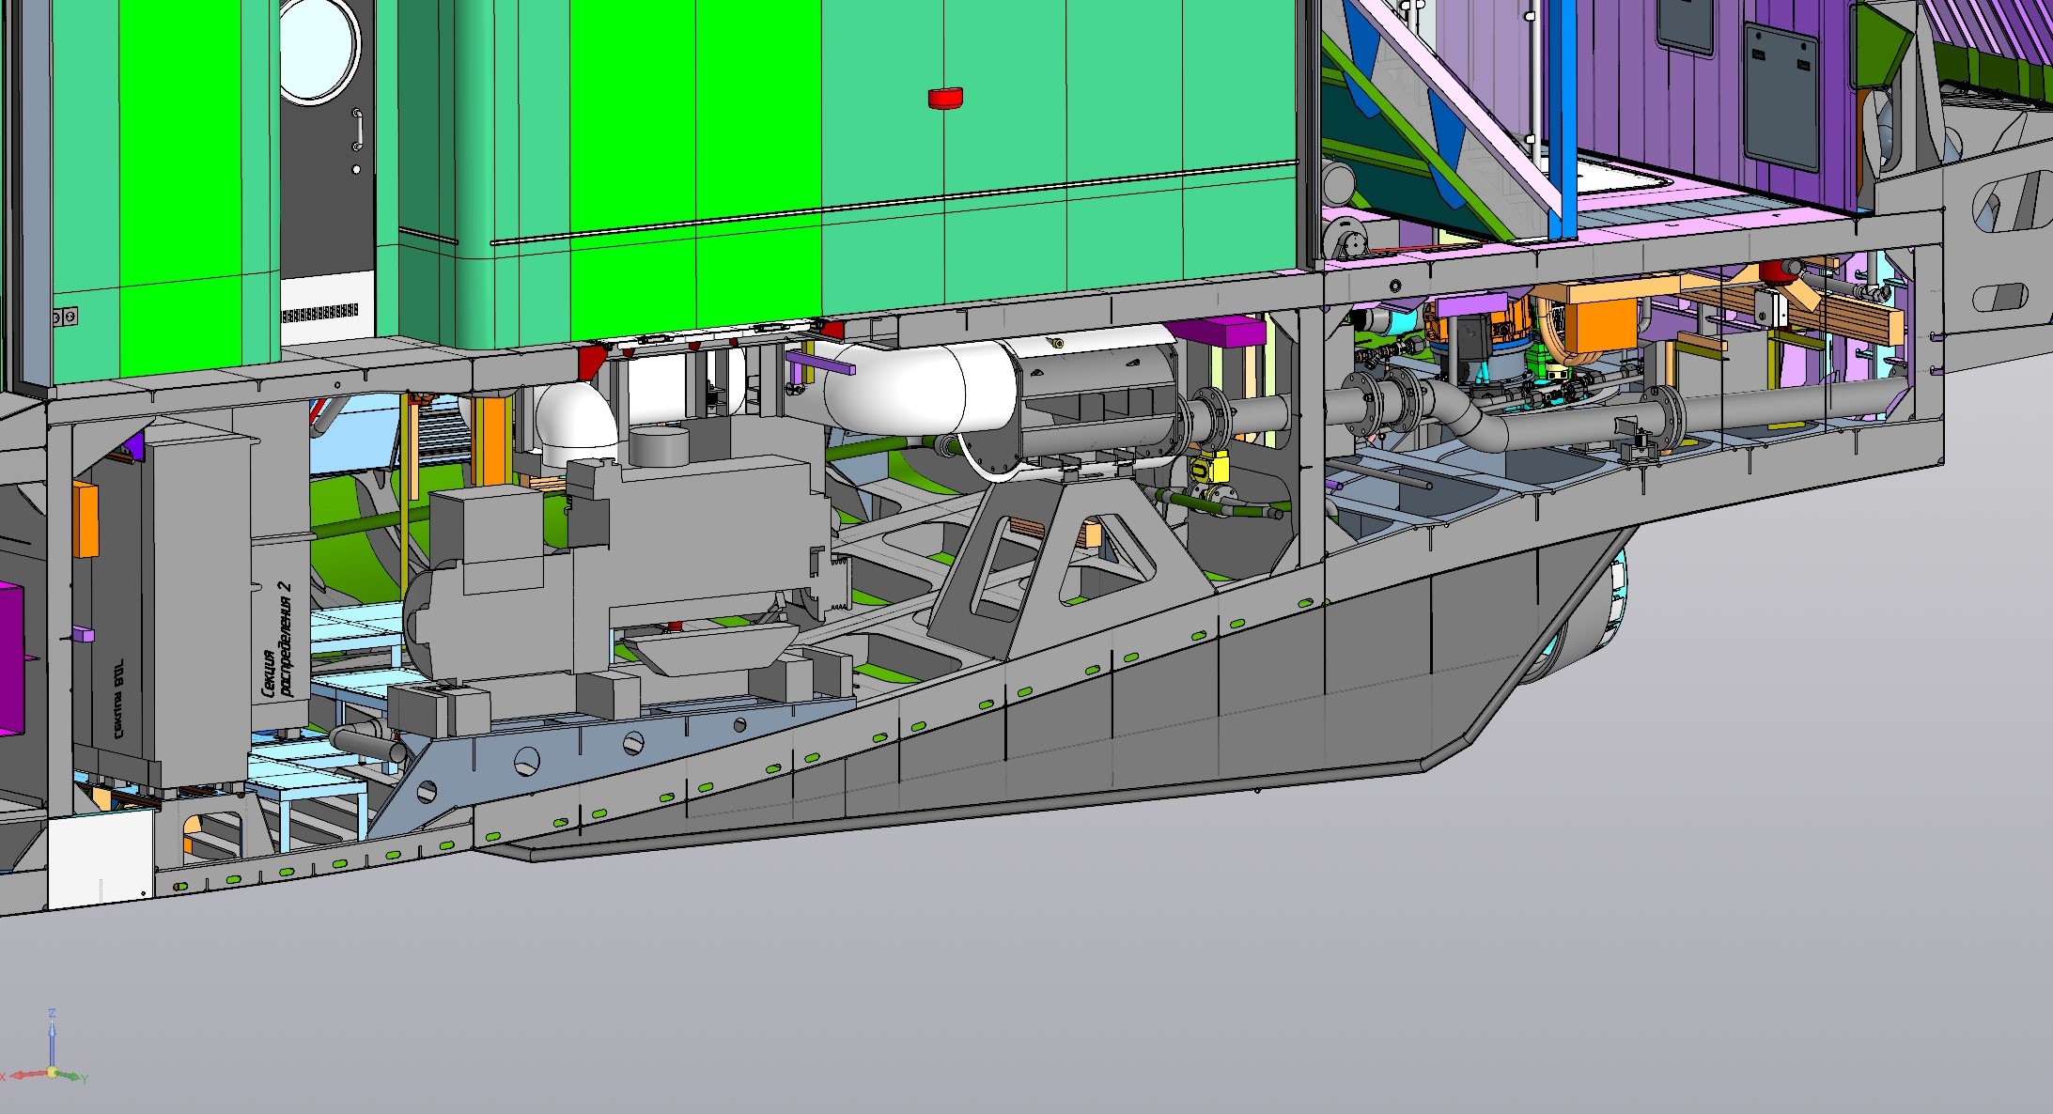Screen dimensions: 2053x1114
Task: Select the yellow origin sphere of triad
Action: tap(53, 1072)
